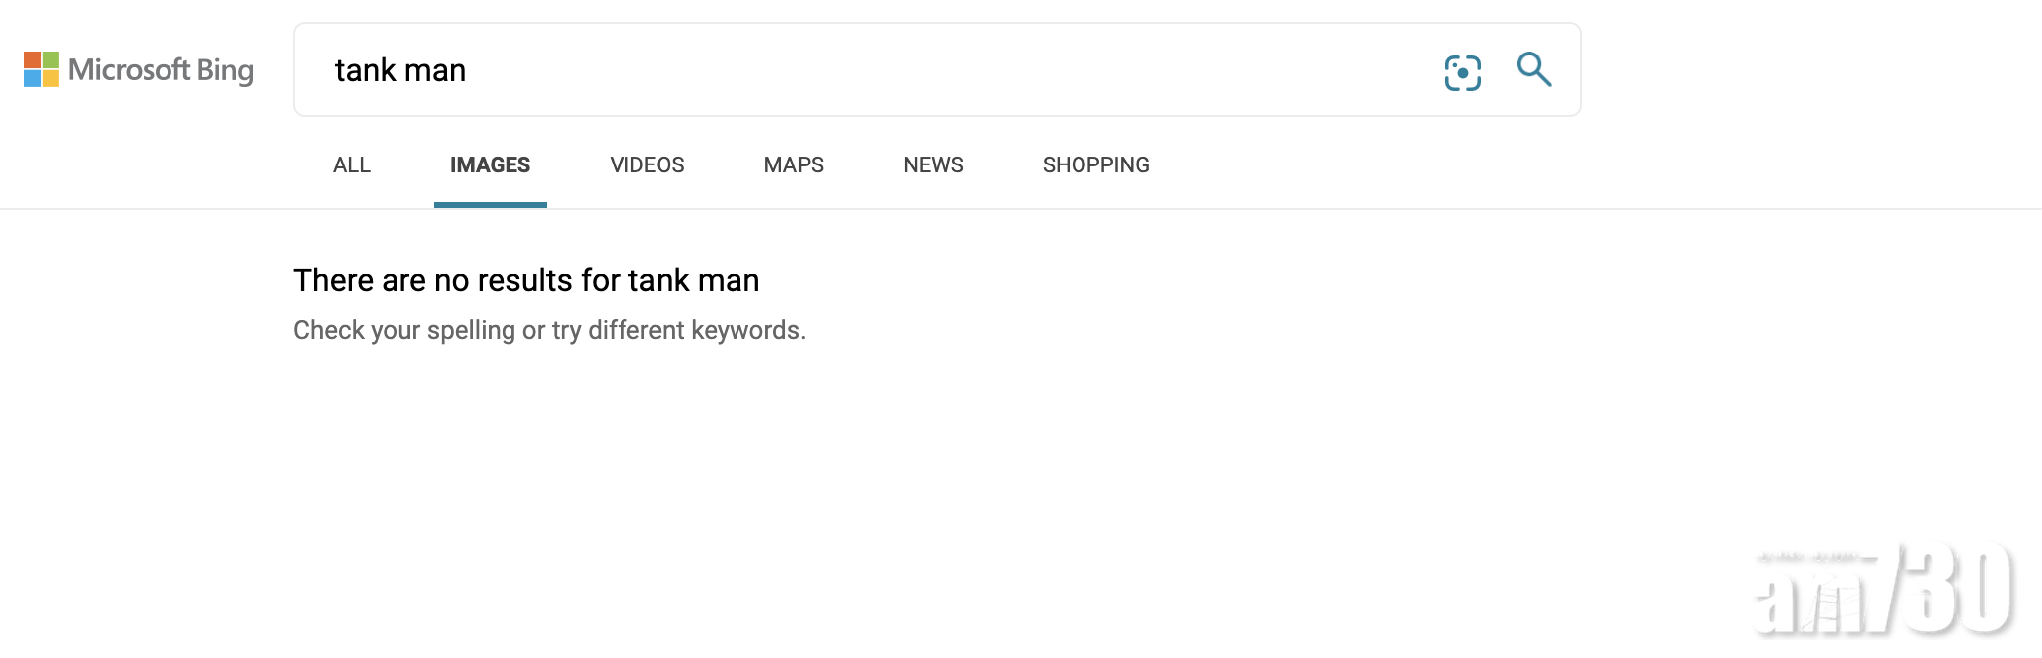Click the blue underline beneath IMAGES

click(x=490, y=205)
